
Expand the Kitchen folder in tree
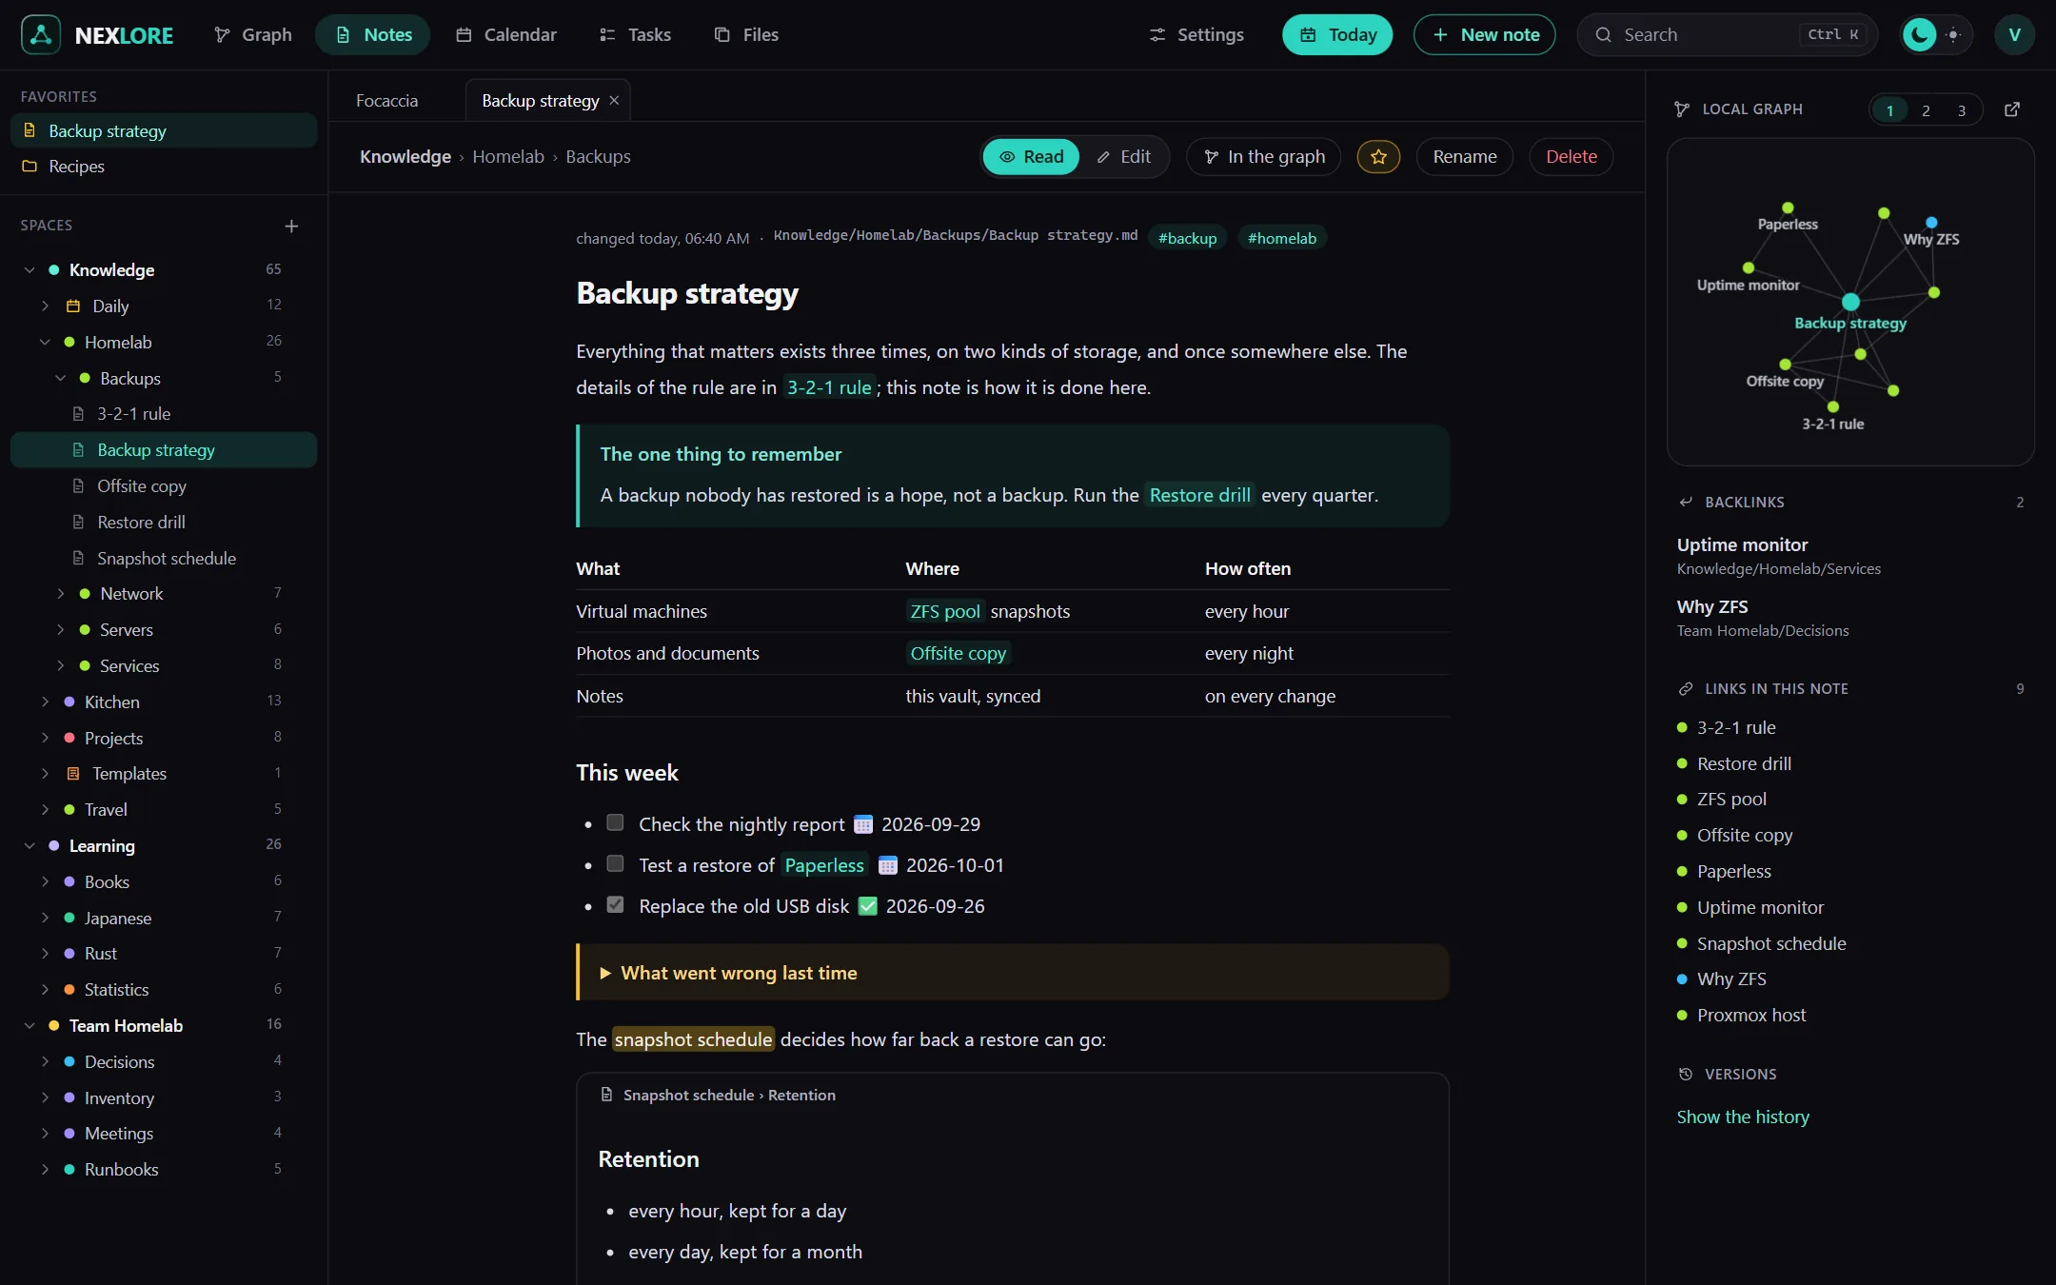coord(45,702)
